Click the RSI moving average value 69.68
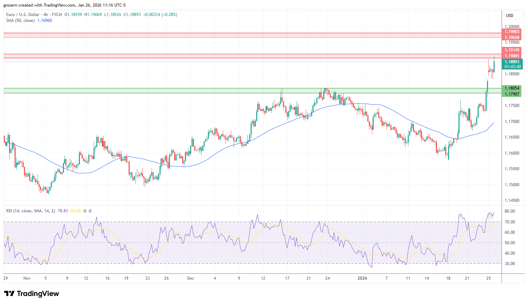528x304 pixels. (x=75, y=211)
